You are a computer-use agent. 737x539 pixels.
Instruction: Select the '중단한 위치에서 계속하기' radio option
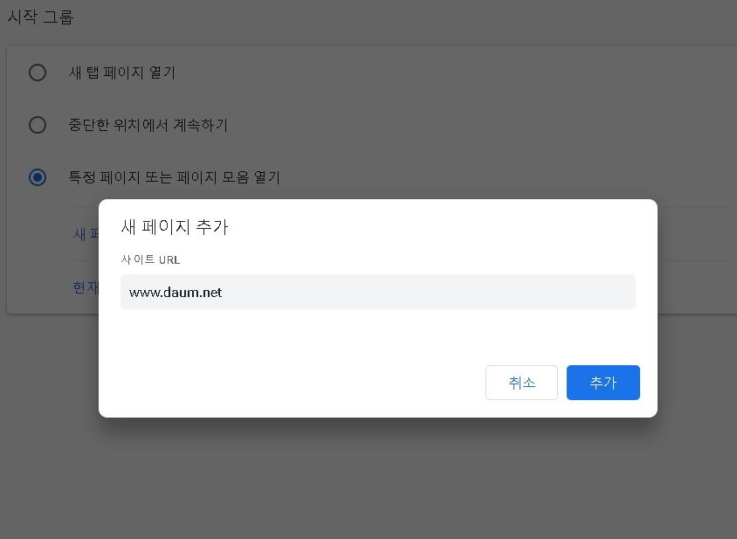(x=38, y=125)
